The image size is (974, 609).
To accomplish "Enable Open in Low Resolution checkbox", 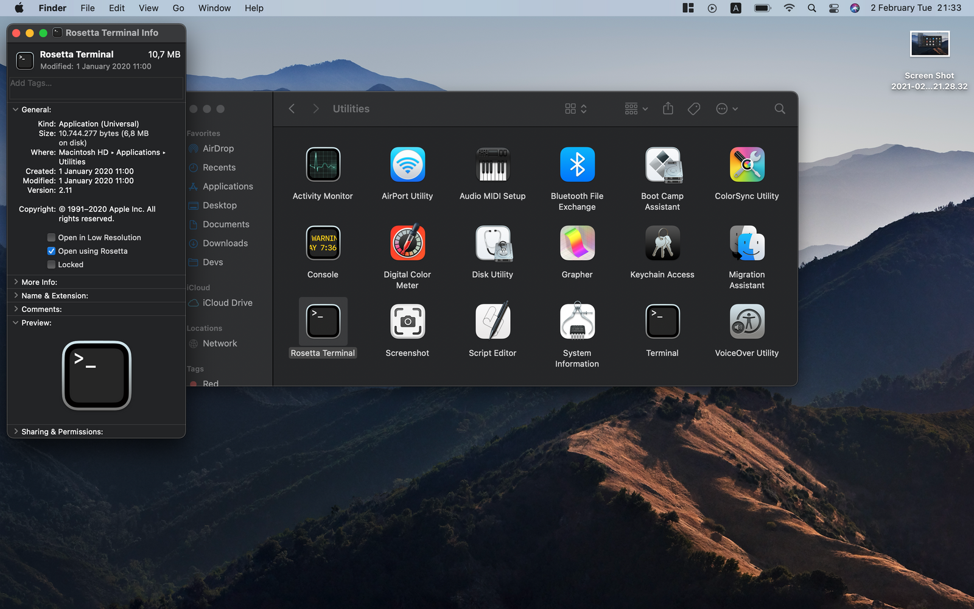I will coord(51,238).
